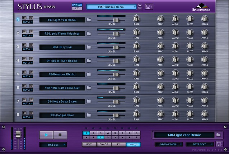Open folder browser for 72-Liquid Flame Drippings
229x154 pixels.
tap(89, 33)
